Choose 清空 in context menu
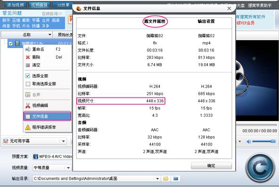Screen dimensions: 279x187 (x=47, y=65)
